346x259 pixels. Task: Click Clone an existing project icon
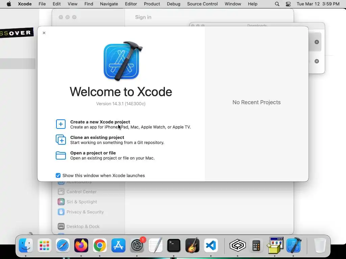[x=61, y=140]
